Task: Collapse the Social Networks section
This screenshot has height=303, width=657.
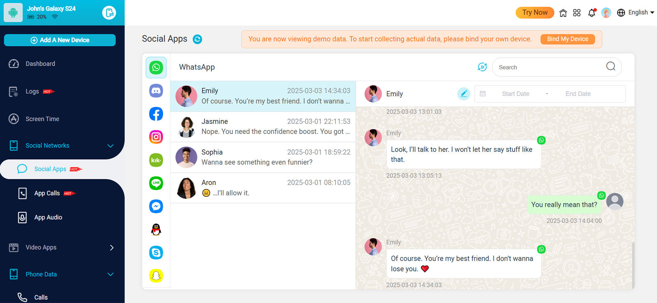Action: point(110,146)
